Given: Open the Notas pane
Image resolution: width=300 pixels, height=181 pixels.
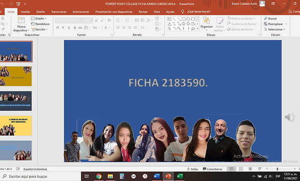Looking at the screenshot, I should pyautogui.click(x=193, y=169).
